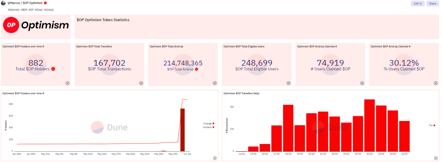Click checkmark icon on $OP Total Transfers card
Viewport: 442px width, 162px height.
(141, 83)
